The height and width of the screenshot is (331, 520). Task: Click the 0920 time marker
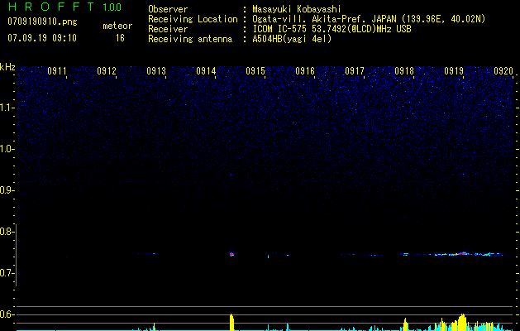503,71
